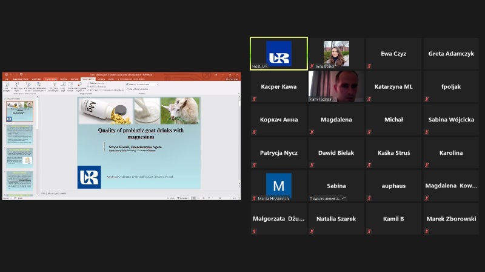485x272 pixels.
Task: Click the zoom percentage value in status bar
Action: click(234, 198)
